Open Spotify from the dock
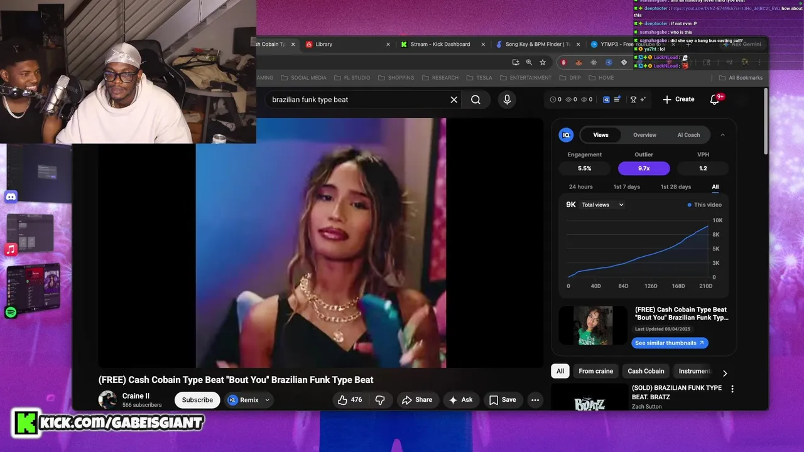 coord(11,312)
